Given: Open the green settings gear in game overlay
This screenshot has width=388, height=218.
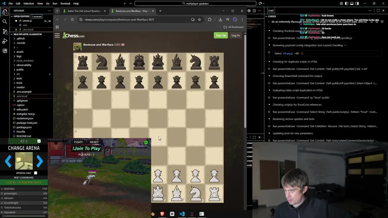Looking at the screenshot, I should tap(146, 142).
